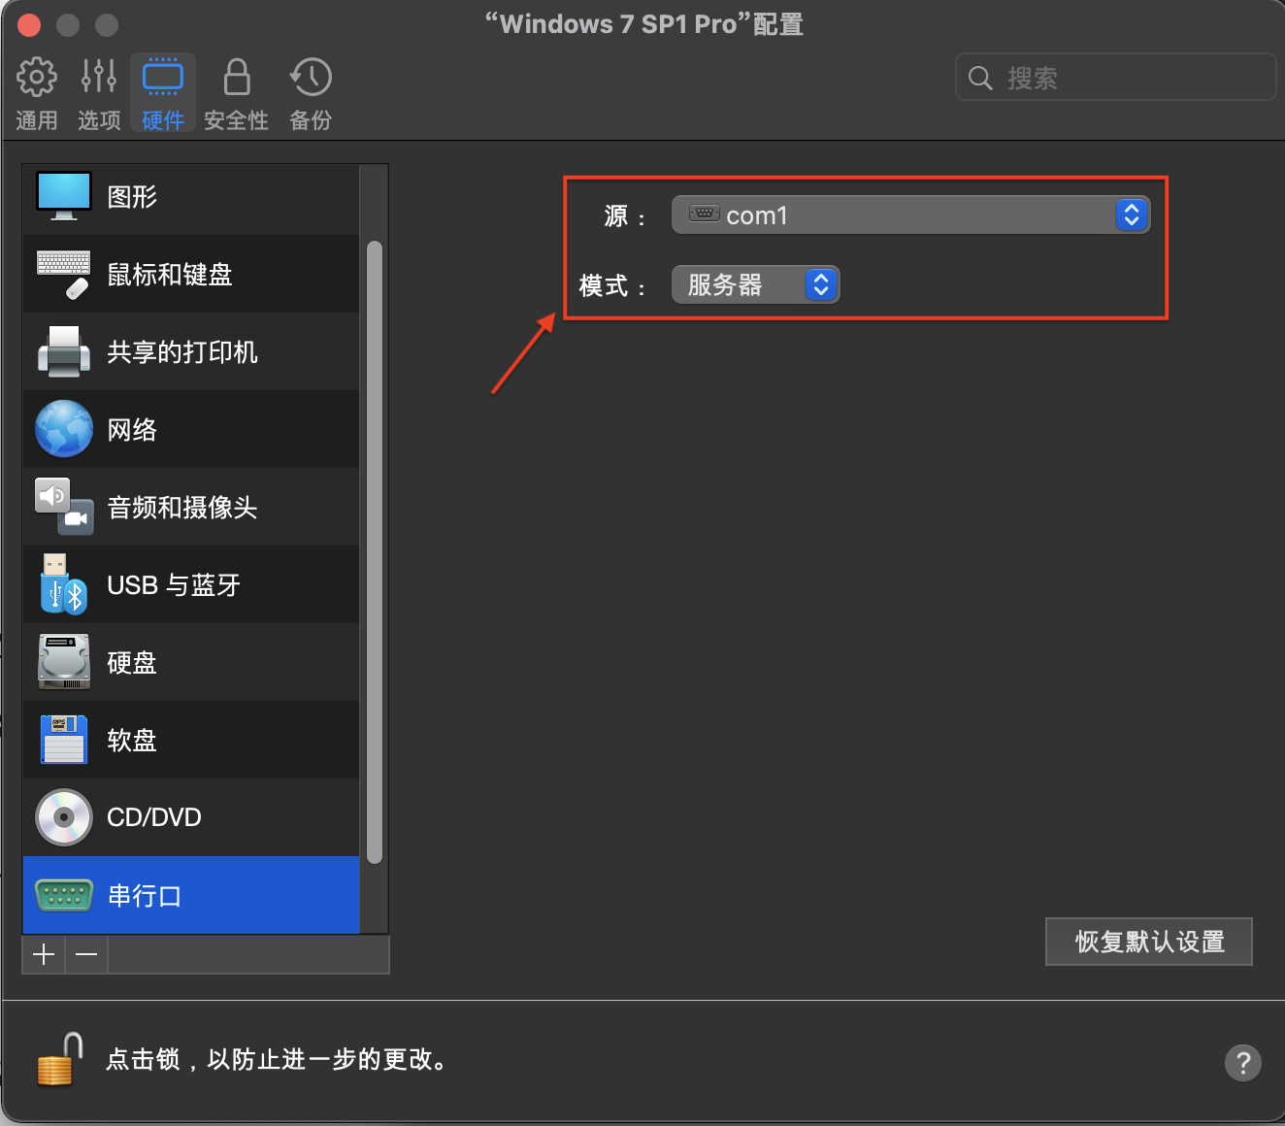Image resolution: width=1285 pixels, height=1126 pixels.
Task: Click in the 搜索 search input field
Action: [x=1116, y=78]
